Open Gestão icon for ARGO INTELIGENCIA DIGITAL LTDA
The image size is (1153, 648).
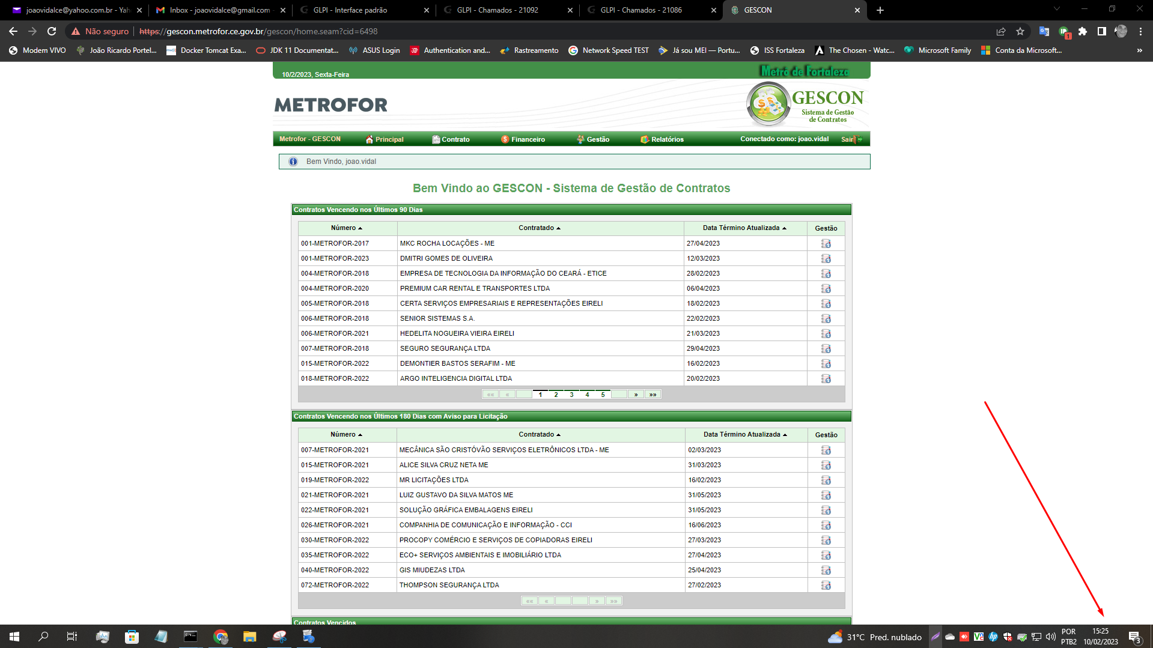point(826,378)
